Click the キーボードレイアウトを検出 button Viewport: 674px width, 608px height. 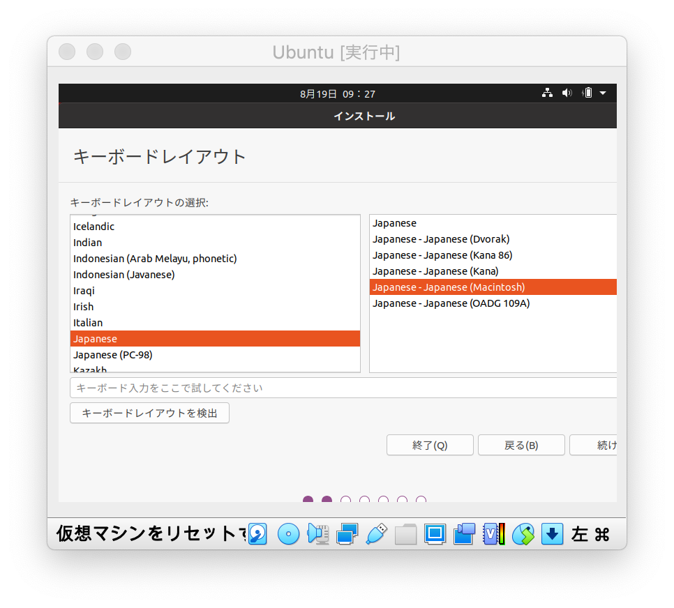149,413
